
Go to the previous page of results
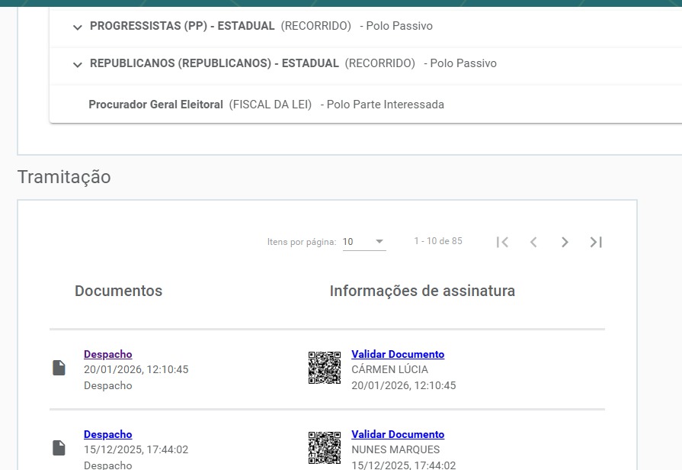(x=533, y=242)
